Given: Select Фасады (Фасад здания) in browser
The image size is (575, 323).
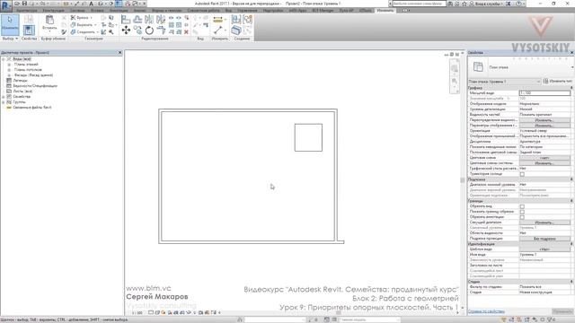Looking at the screenshot, I should [x=33, y=75].
